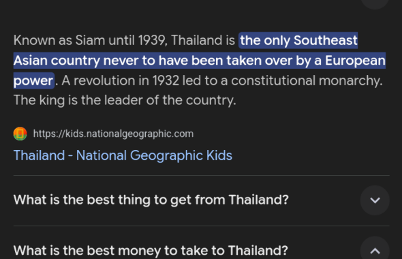
Task: Click the National Geographic Kids favicon
Action: click(x=20, y=134)
